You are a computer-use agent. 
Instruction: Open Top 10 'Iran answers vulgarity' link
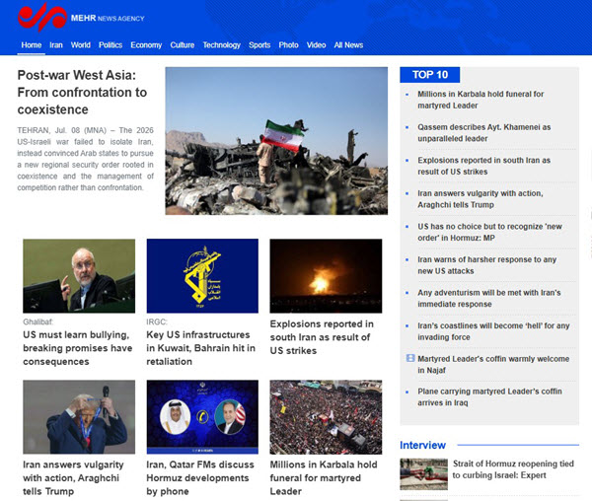click(481, 199)
